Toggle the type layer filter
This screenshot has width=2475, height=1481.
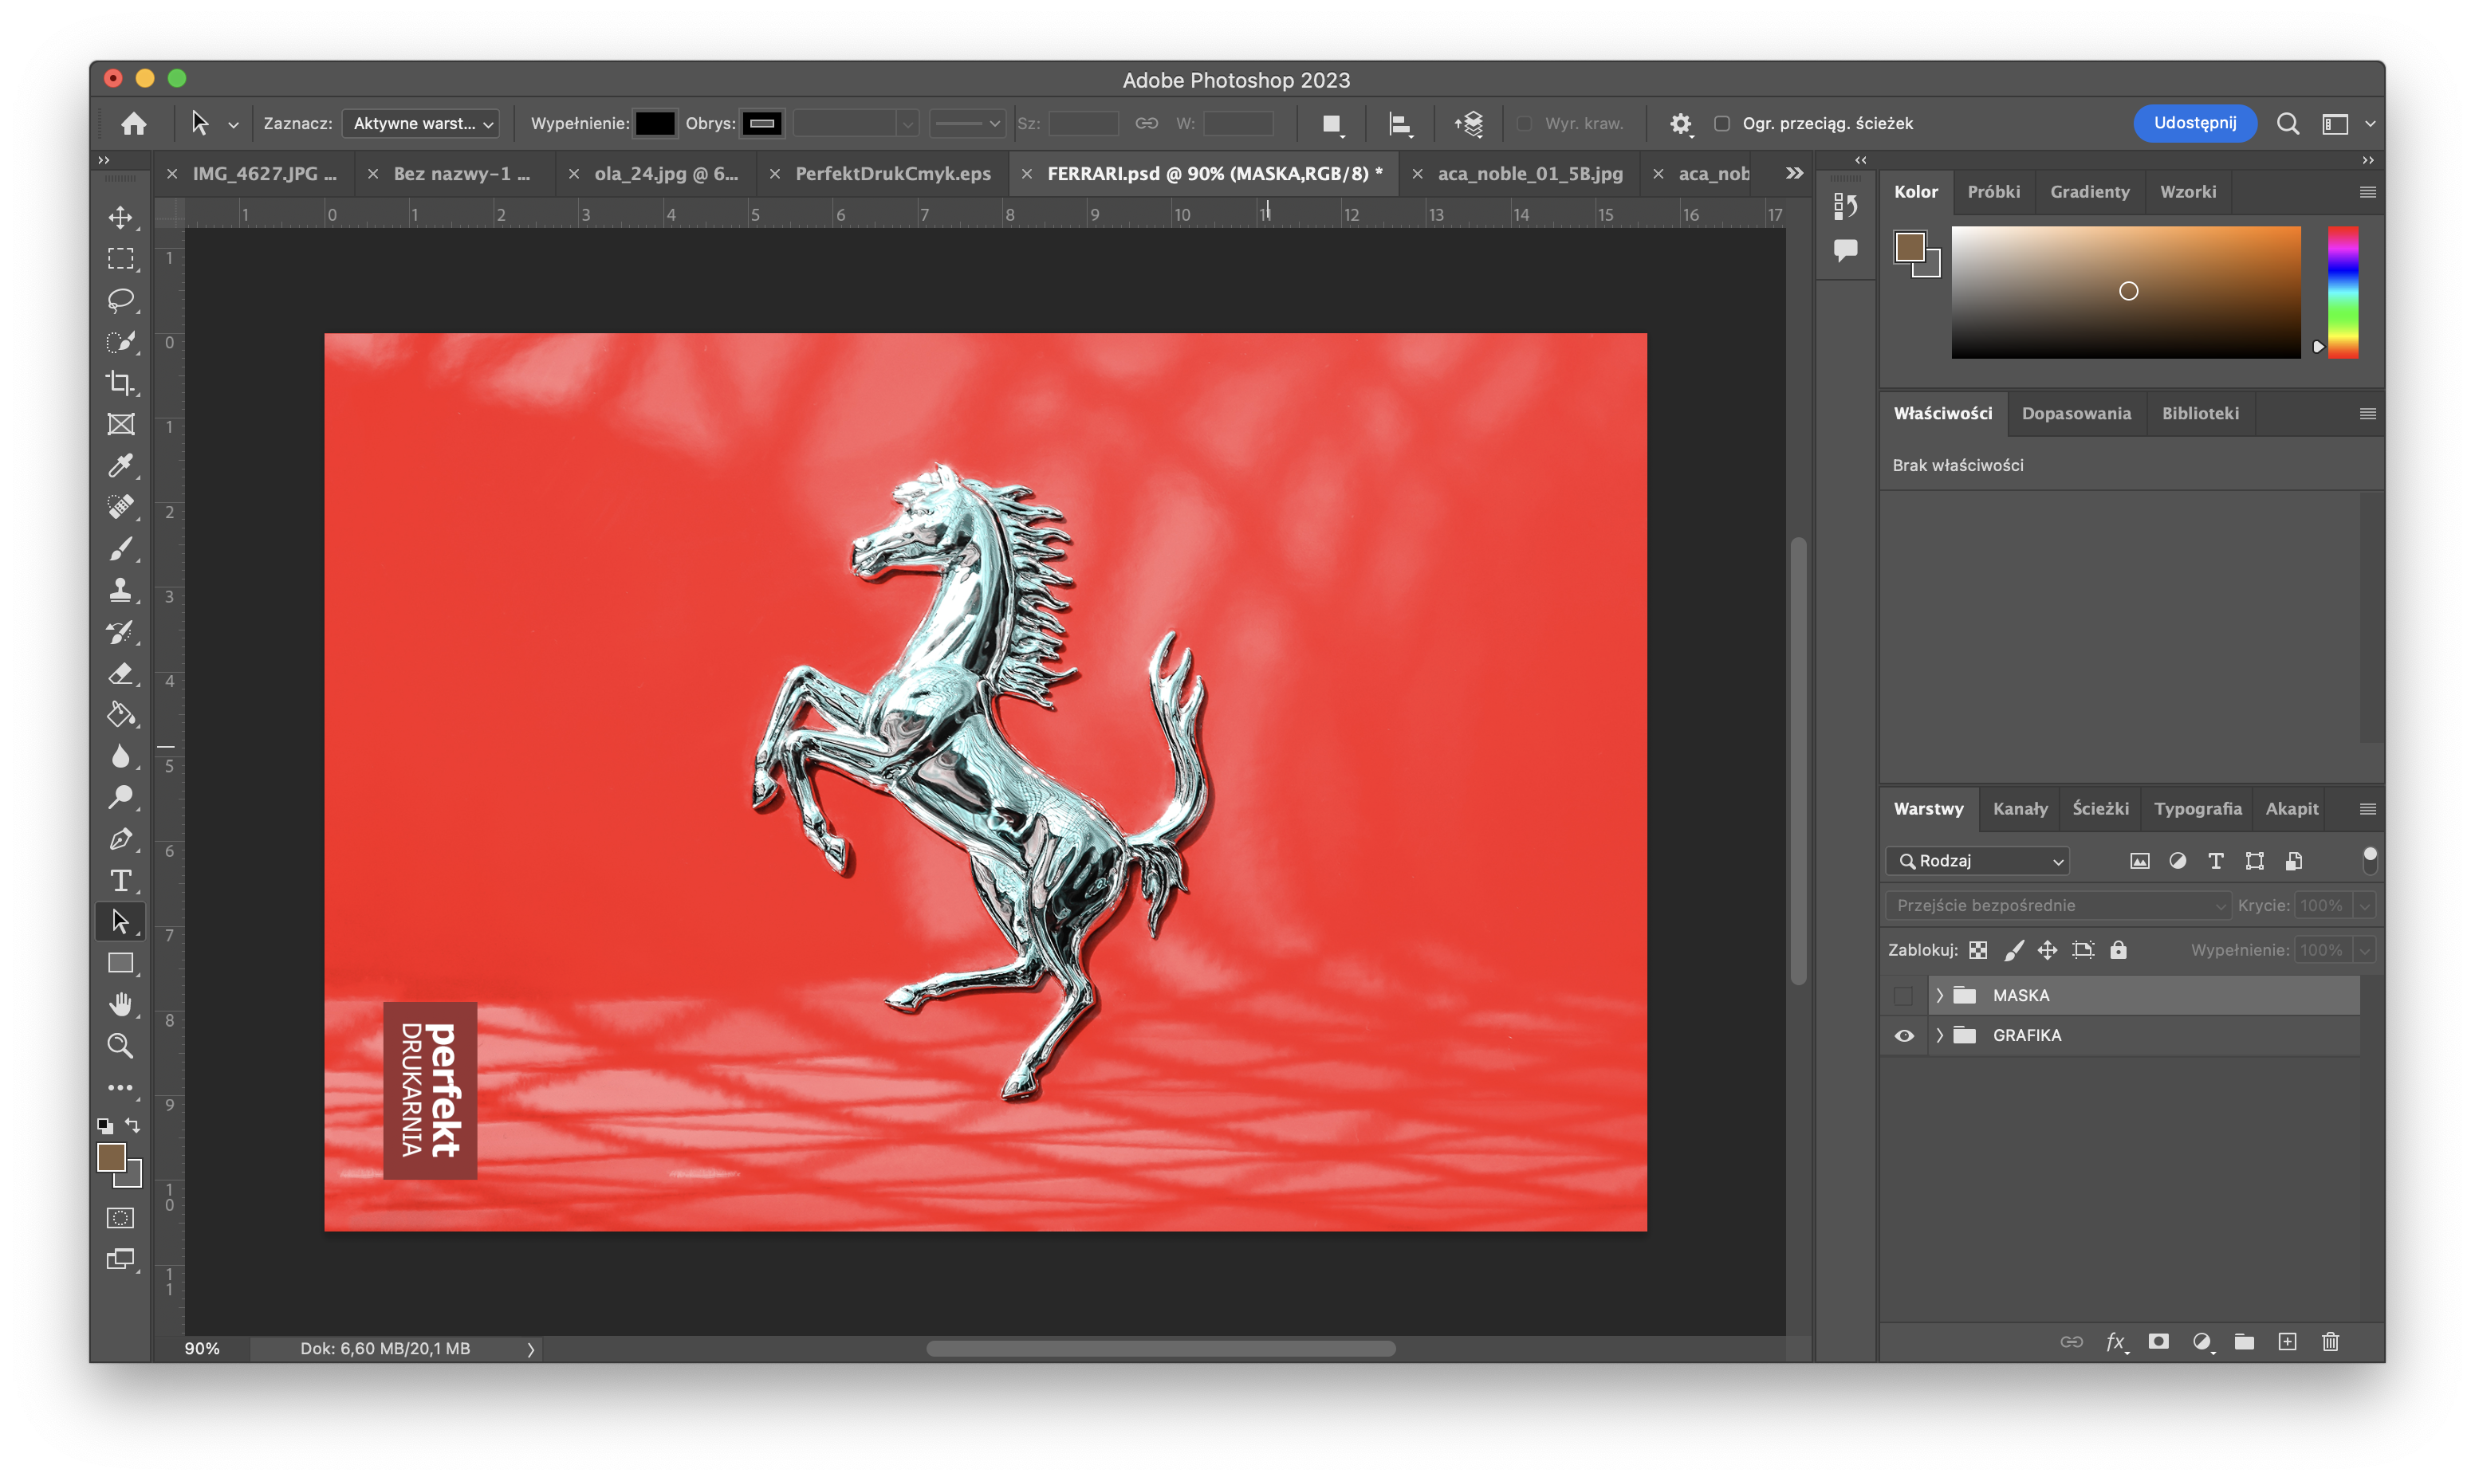2216,861
